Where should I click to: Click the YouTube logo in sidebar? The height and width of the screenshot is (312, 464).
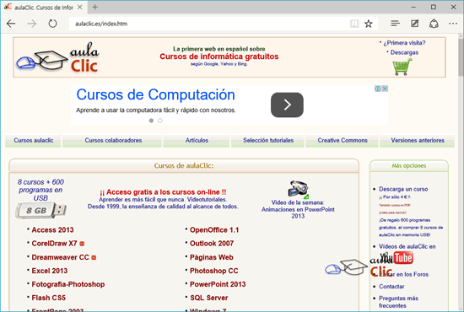tap(397, 258)
